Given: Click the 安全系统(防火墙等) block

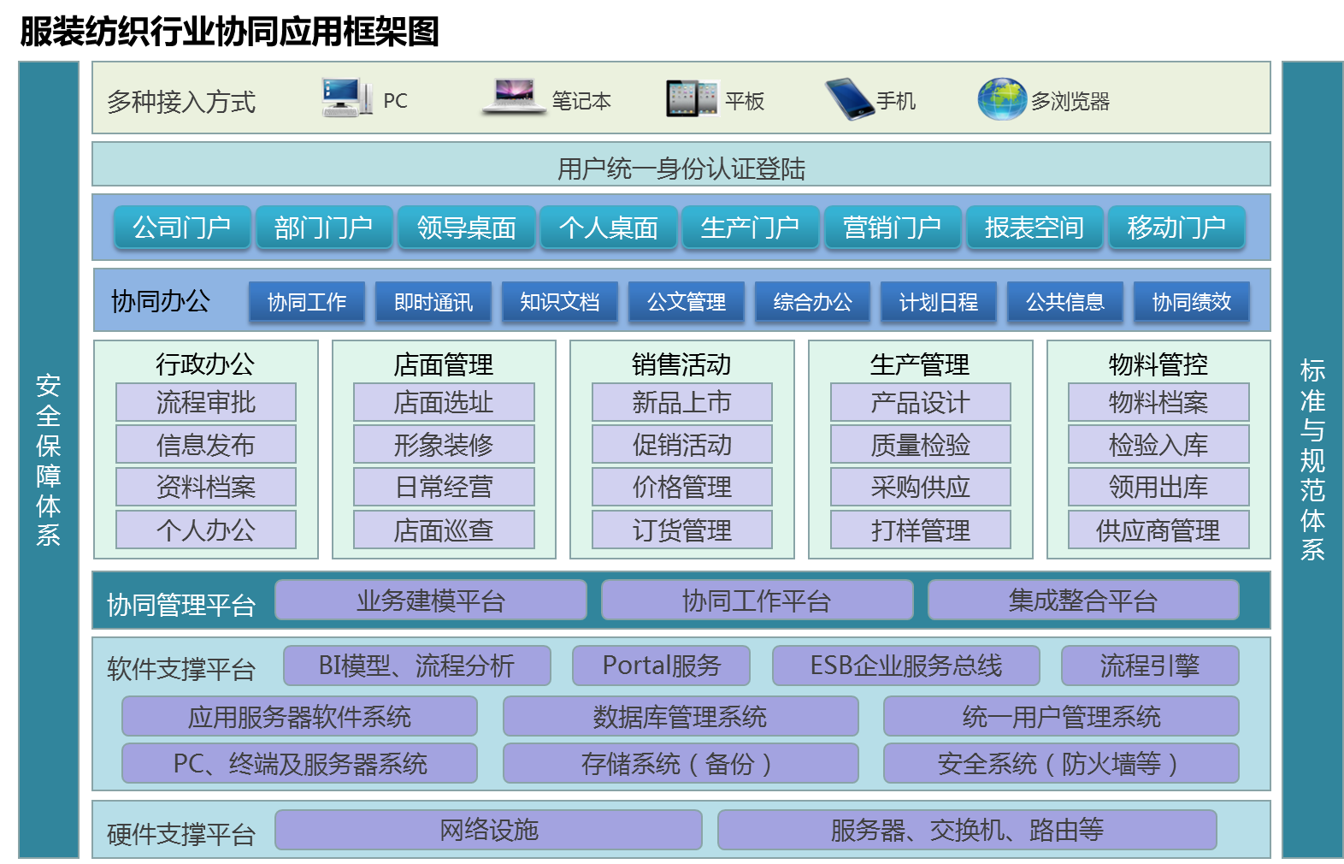Looking at the screenshot, I should click(1061, 763).
